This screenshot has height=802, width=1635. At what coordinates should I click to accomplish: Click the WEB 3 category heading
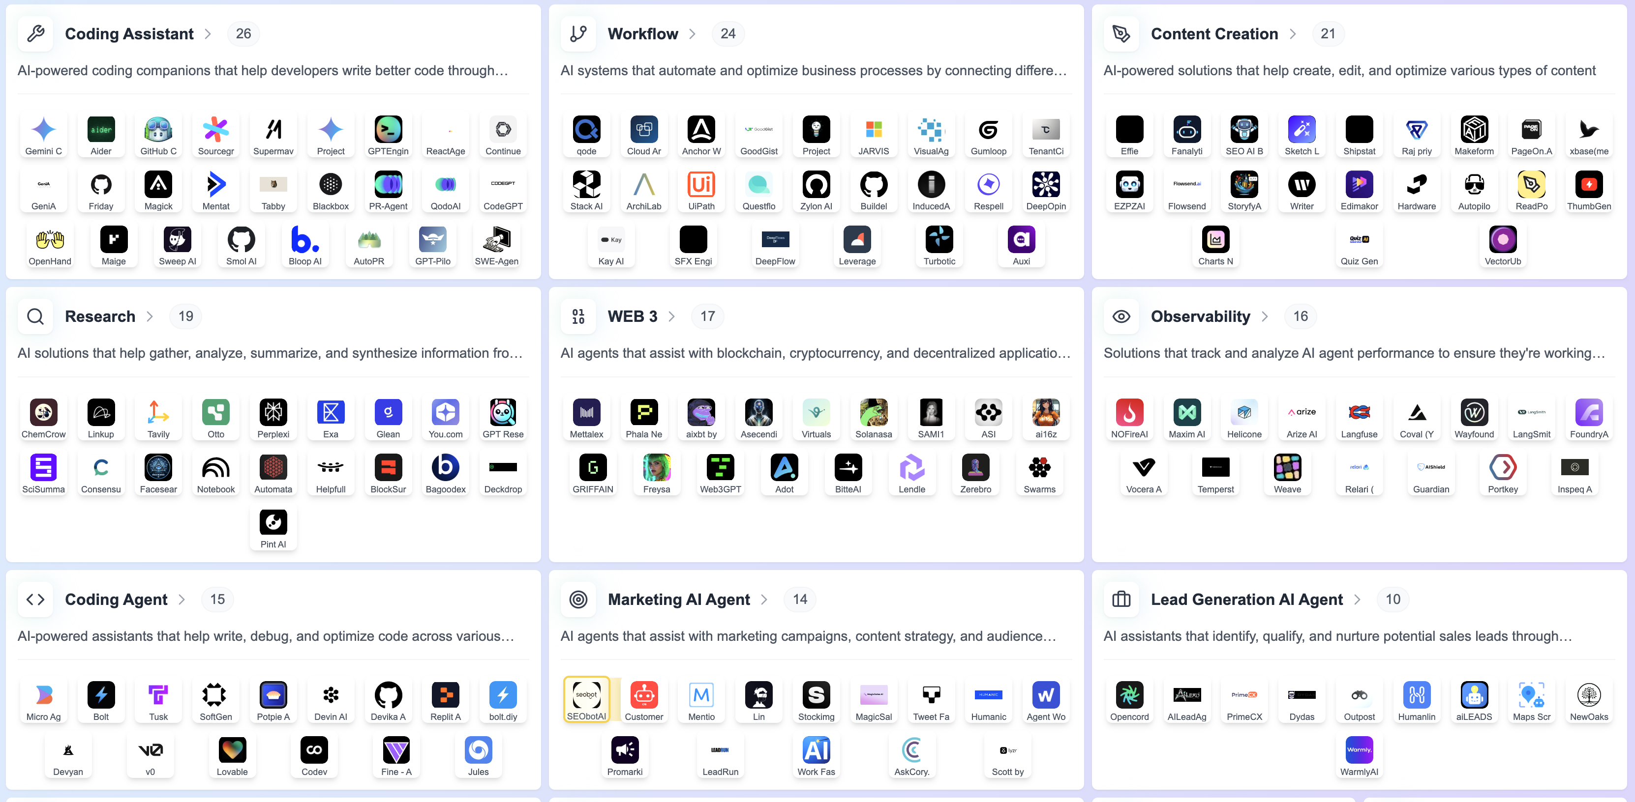click(x=632, y=317)
